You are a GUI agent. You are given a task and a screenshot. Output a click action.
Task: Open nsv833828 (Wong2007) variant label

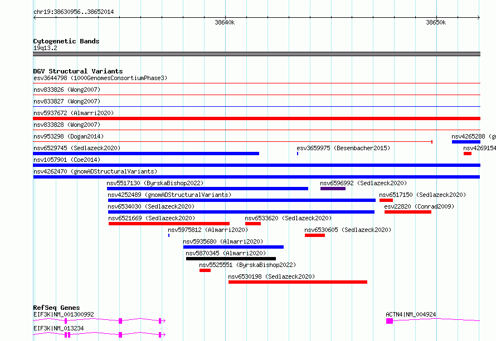pyautogui.click(x=67, y=125)
